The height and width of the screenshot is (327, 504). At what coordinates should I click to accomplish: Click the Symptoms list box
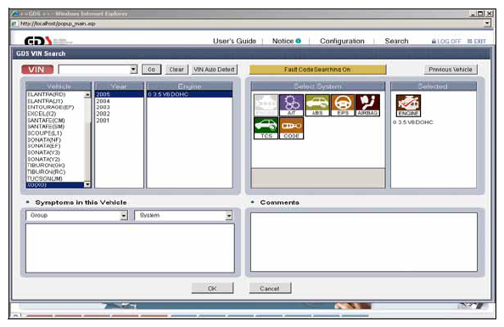click(130, 248)
